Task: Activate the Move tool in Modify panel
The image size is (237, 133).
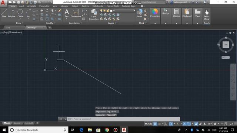Action: coord(42,11)
